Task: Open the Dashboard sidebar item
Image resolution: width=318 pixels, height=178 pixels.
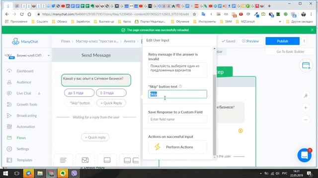Action: 25,71
